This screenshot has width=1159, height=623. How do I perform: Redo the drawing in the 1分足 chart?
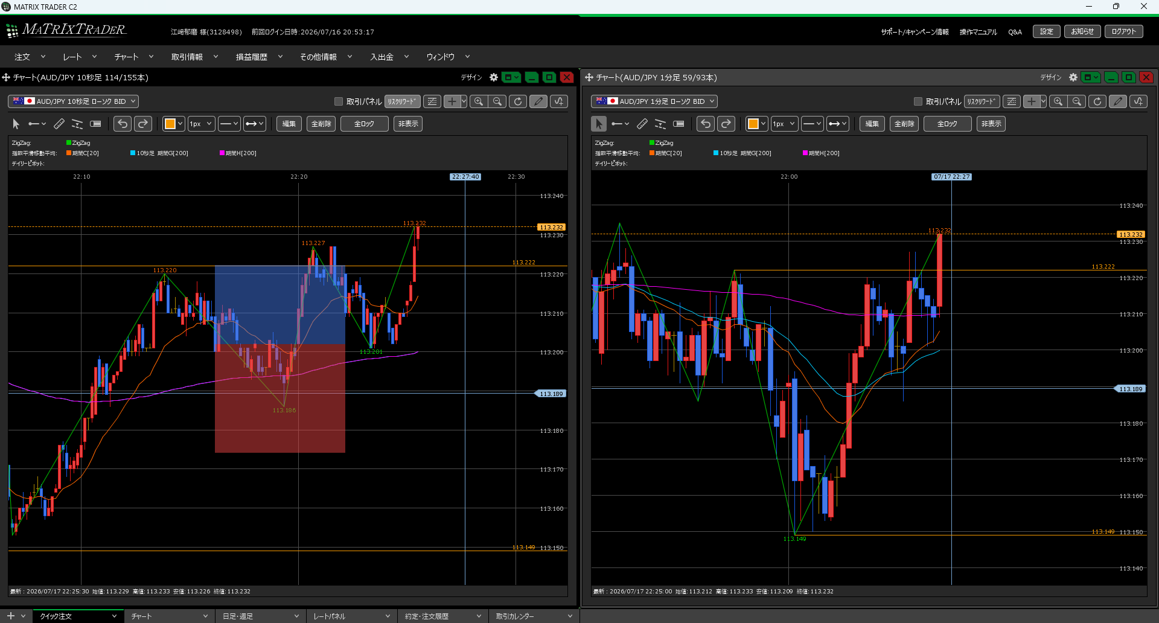click(x=726, y=124)
